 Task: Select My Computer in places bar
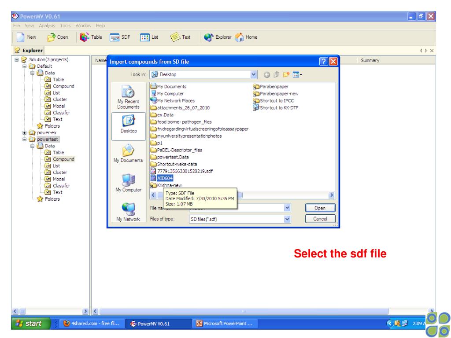(x=128, y=183)
